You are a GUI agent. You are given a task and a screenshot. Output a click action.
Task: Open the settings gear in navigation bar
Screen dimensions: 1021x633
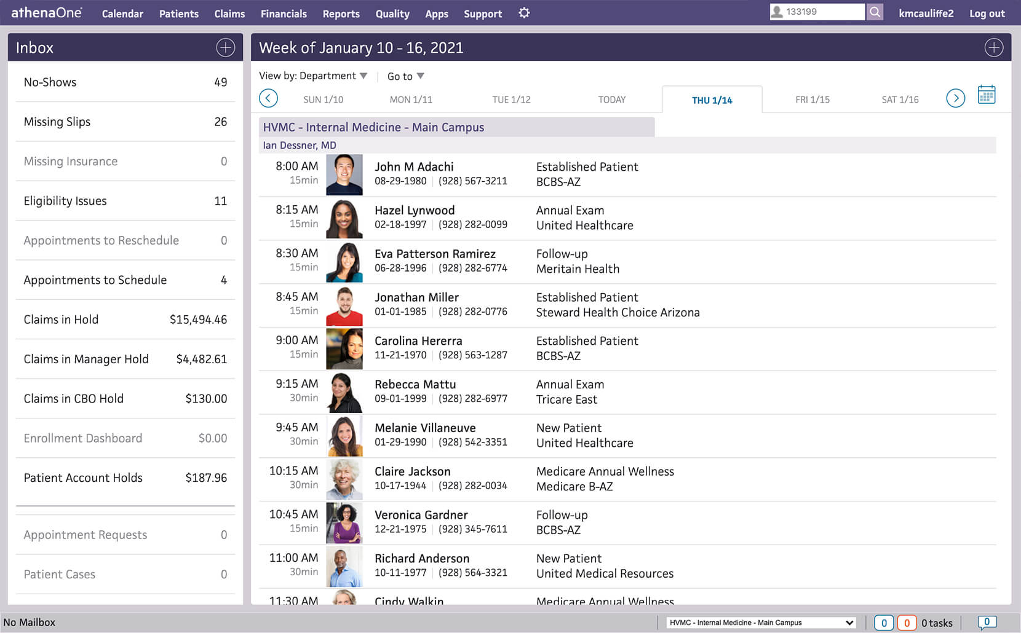tap(523, 13)
